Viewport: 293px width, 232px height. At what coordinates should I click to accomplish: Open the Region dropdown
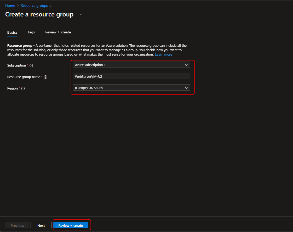pos(131,88)
